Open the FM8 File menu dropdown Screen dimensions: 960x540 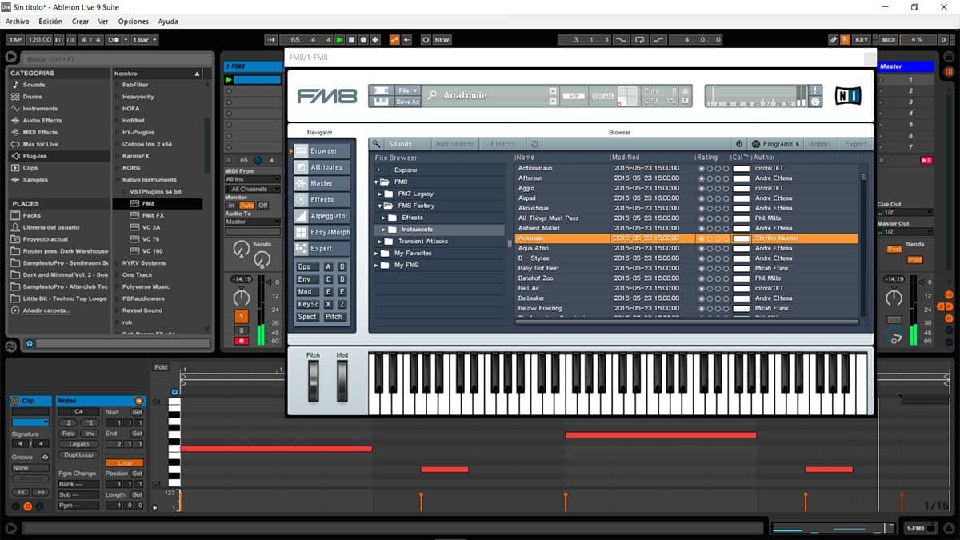[408, 90]
